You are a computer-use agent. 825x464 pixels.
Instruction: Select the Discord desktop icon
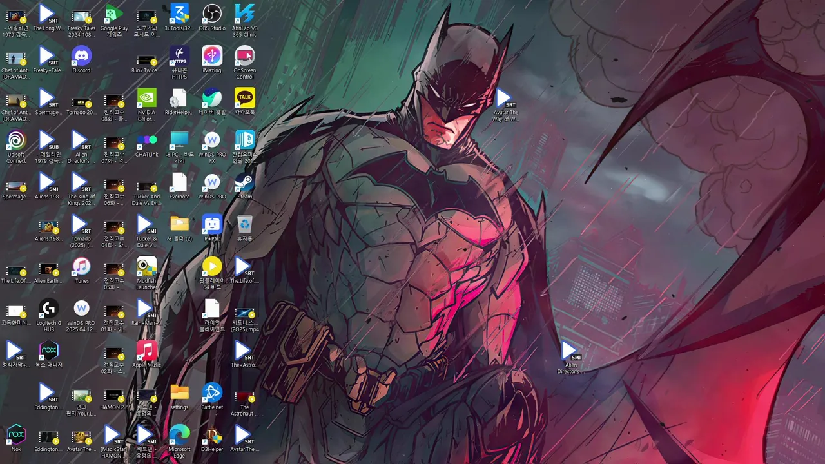[x=81, y=60]
